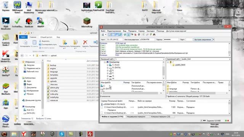
Task: Click Копировать icon in Explorer ribbon
Action: 25,44
